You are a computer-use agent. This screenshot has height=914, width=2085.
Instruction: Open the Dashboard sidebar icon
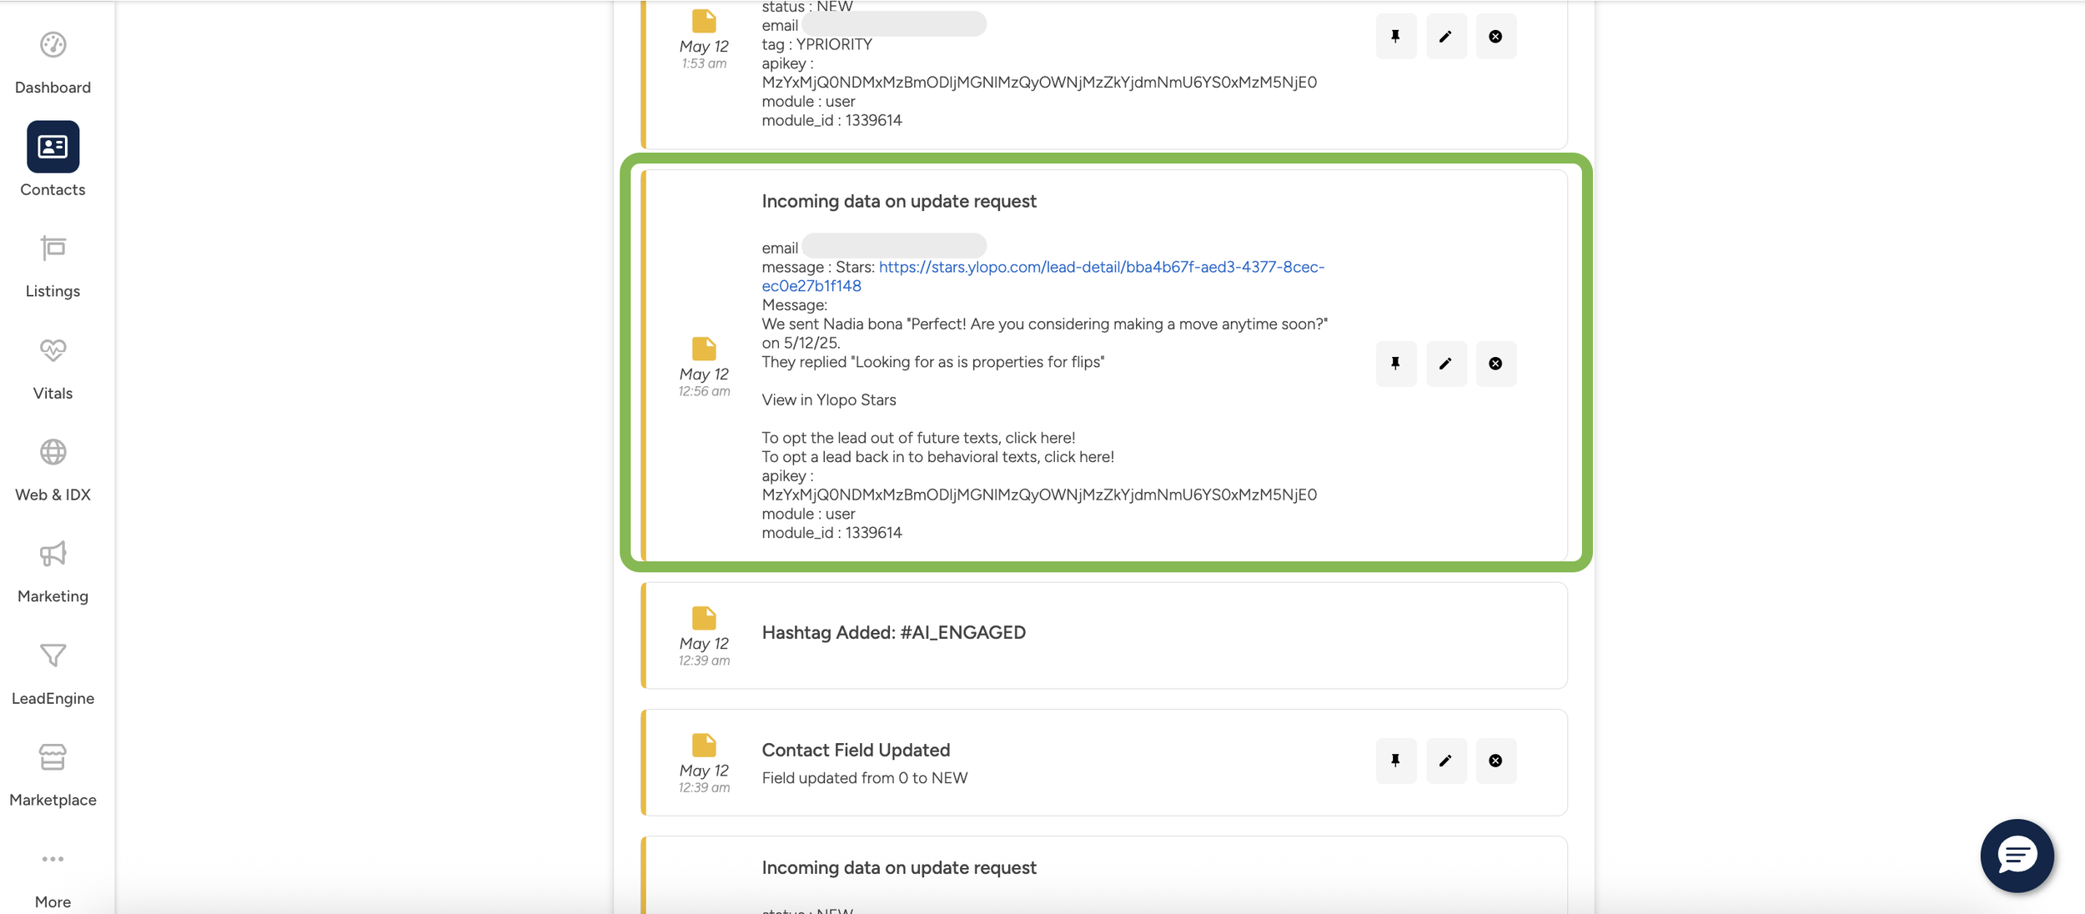coord(53,45)
